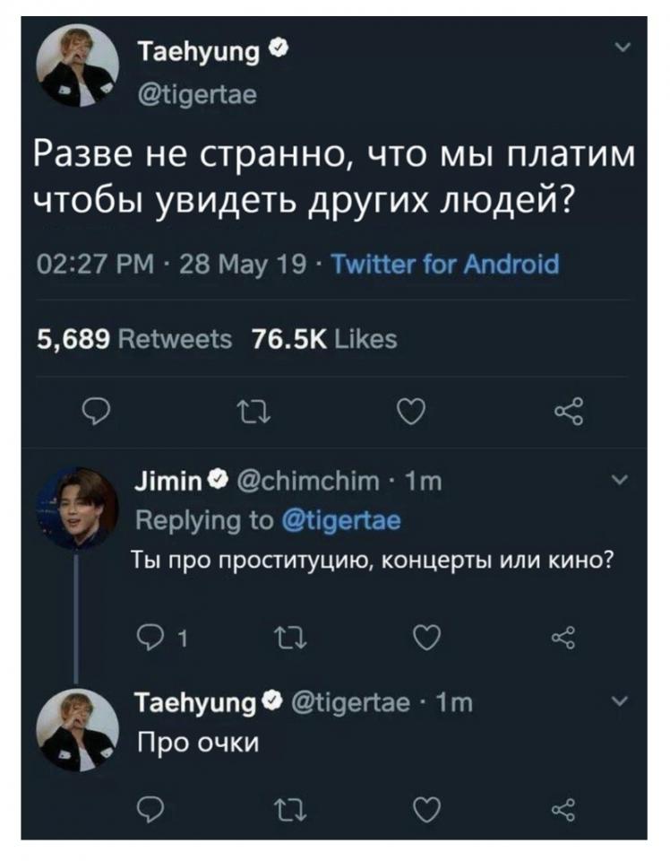View the 5,689 Retweets list
670x861 pixels.
coord(134,339)
